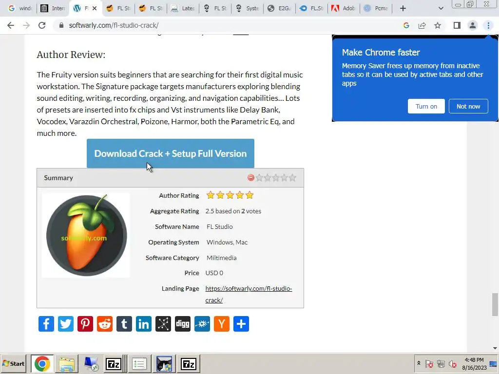Show hidden system tray icons
Screen dimensions: 499x374
point(419,363)
